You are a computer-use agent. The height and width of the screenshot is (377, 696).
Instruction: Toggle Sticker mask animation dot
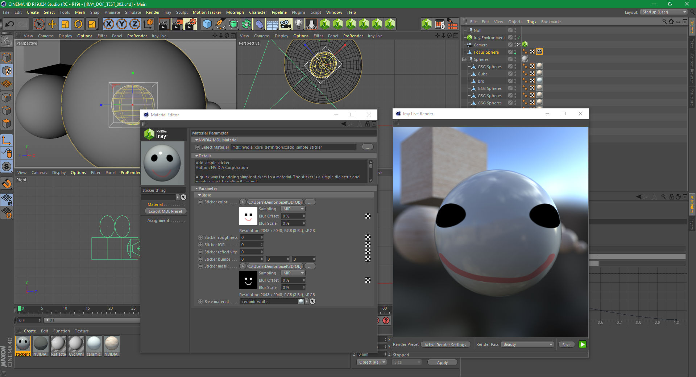[x=200, y=266]
